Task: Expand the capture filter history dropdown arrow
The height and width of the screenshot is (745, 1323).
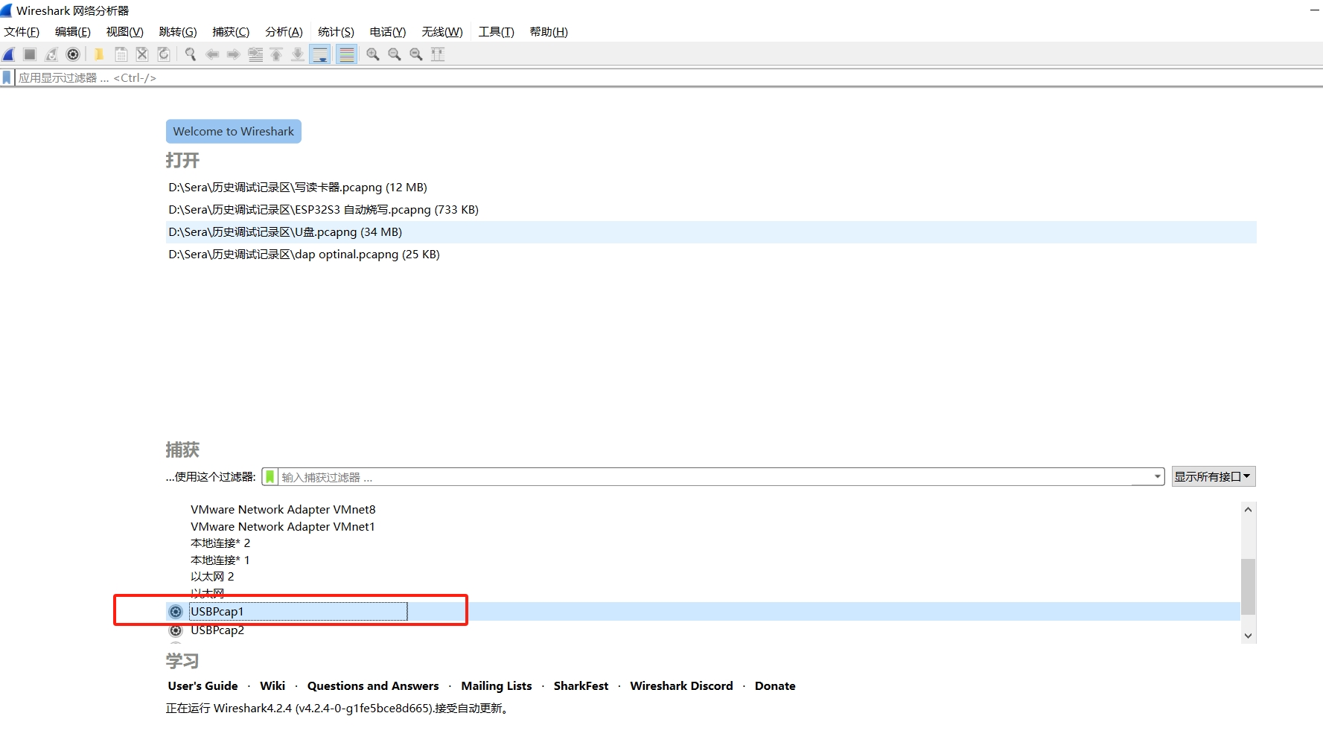Action: [1157, 477]
